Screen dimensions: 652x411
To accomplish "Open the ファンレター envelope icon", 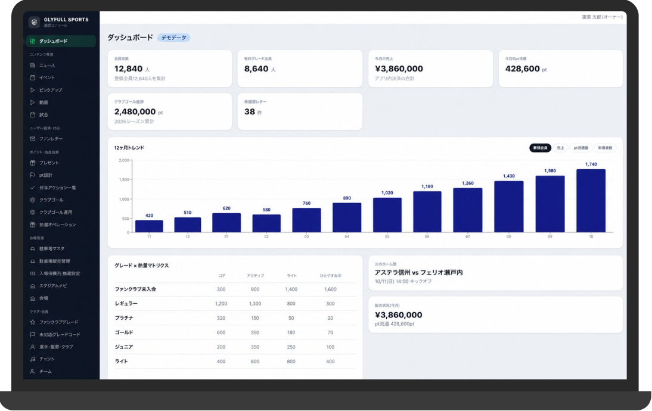I will pyautogui.click(x=32, y=139).
